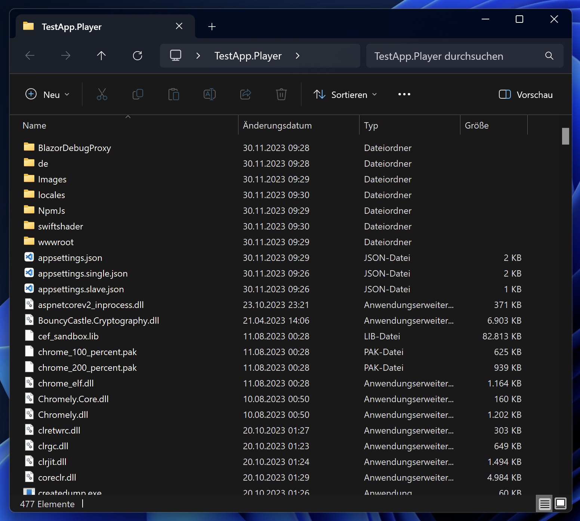Expand chevron after TestApp.Player in address bar
Viewport: 580px width, 521px height.
297,56
